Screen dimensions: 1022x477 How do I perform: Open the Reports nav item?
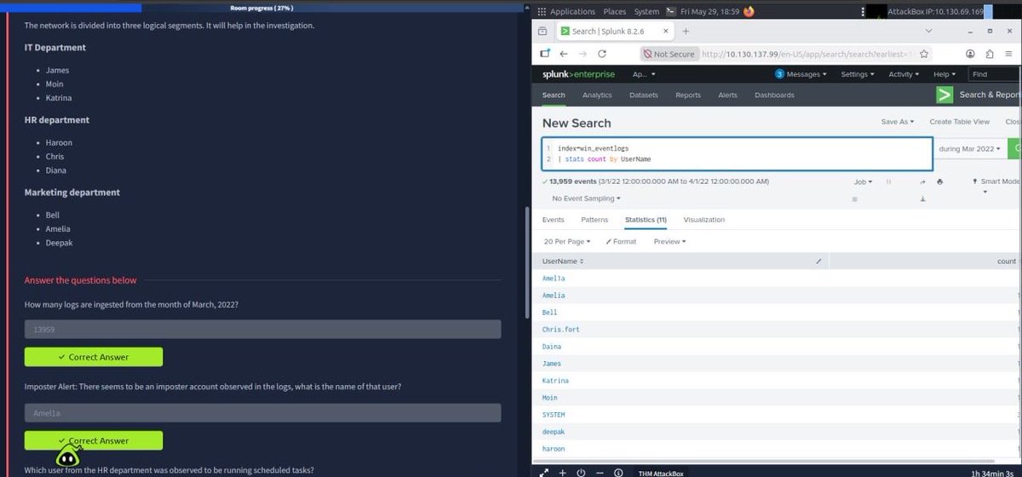tap(688, 95)
